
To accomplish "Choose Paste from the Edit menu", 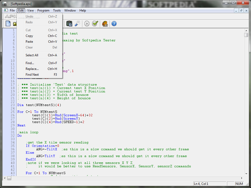I will [x=39, y=42].
